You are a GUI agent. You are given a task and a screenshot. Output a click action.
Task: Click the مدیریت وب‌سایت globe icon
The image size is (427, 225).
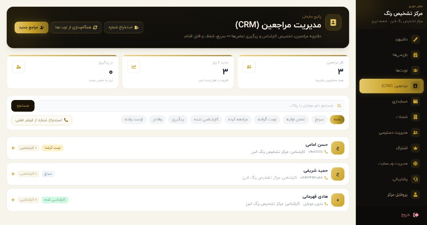coord(415,163)
